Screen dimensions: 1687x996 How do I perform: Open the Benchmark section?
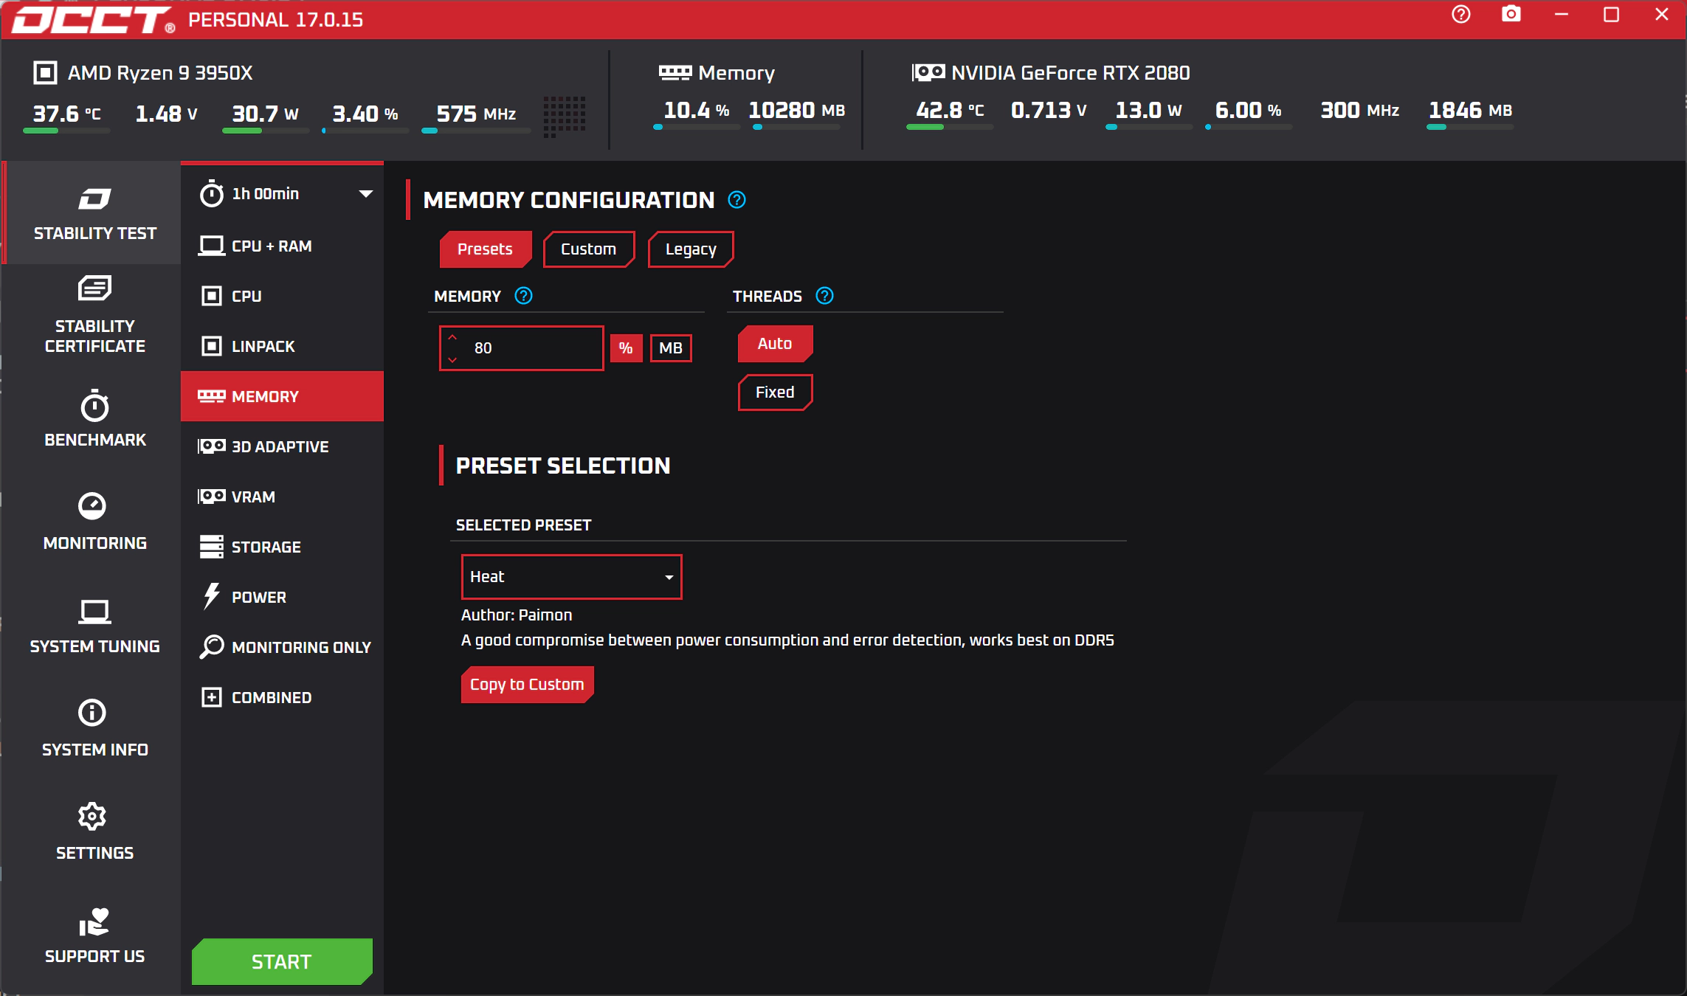point(94,418)
